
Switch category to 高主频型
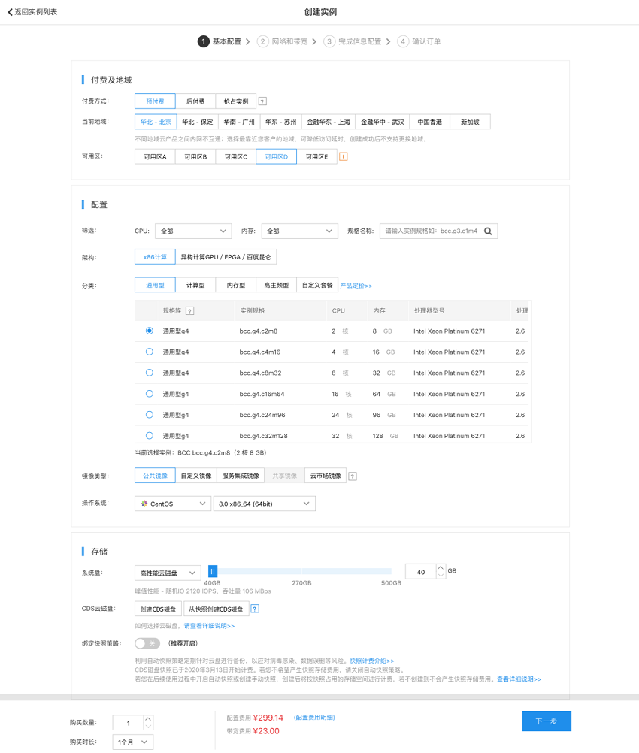[276, 286]
